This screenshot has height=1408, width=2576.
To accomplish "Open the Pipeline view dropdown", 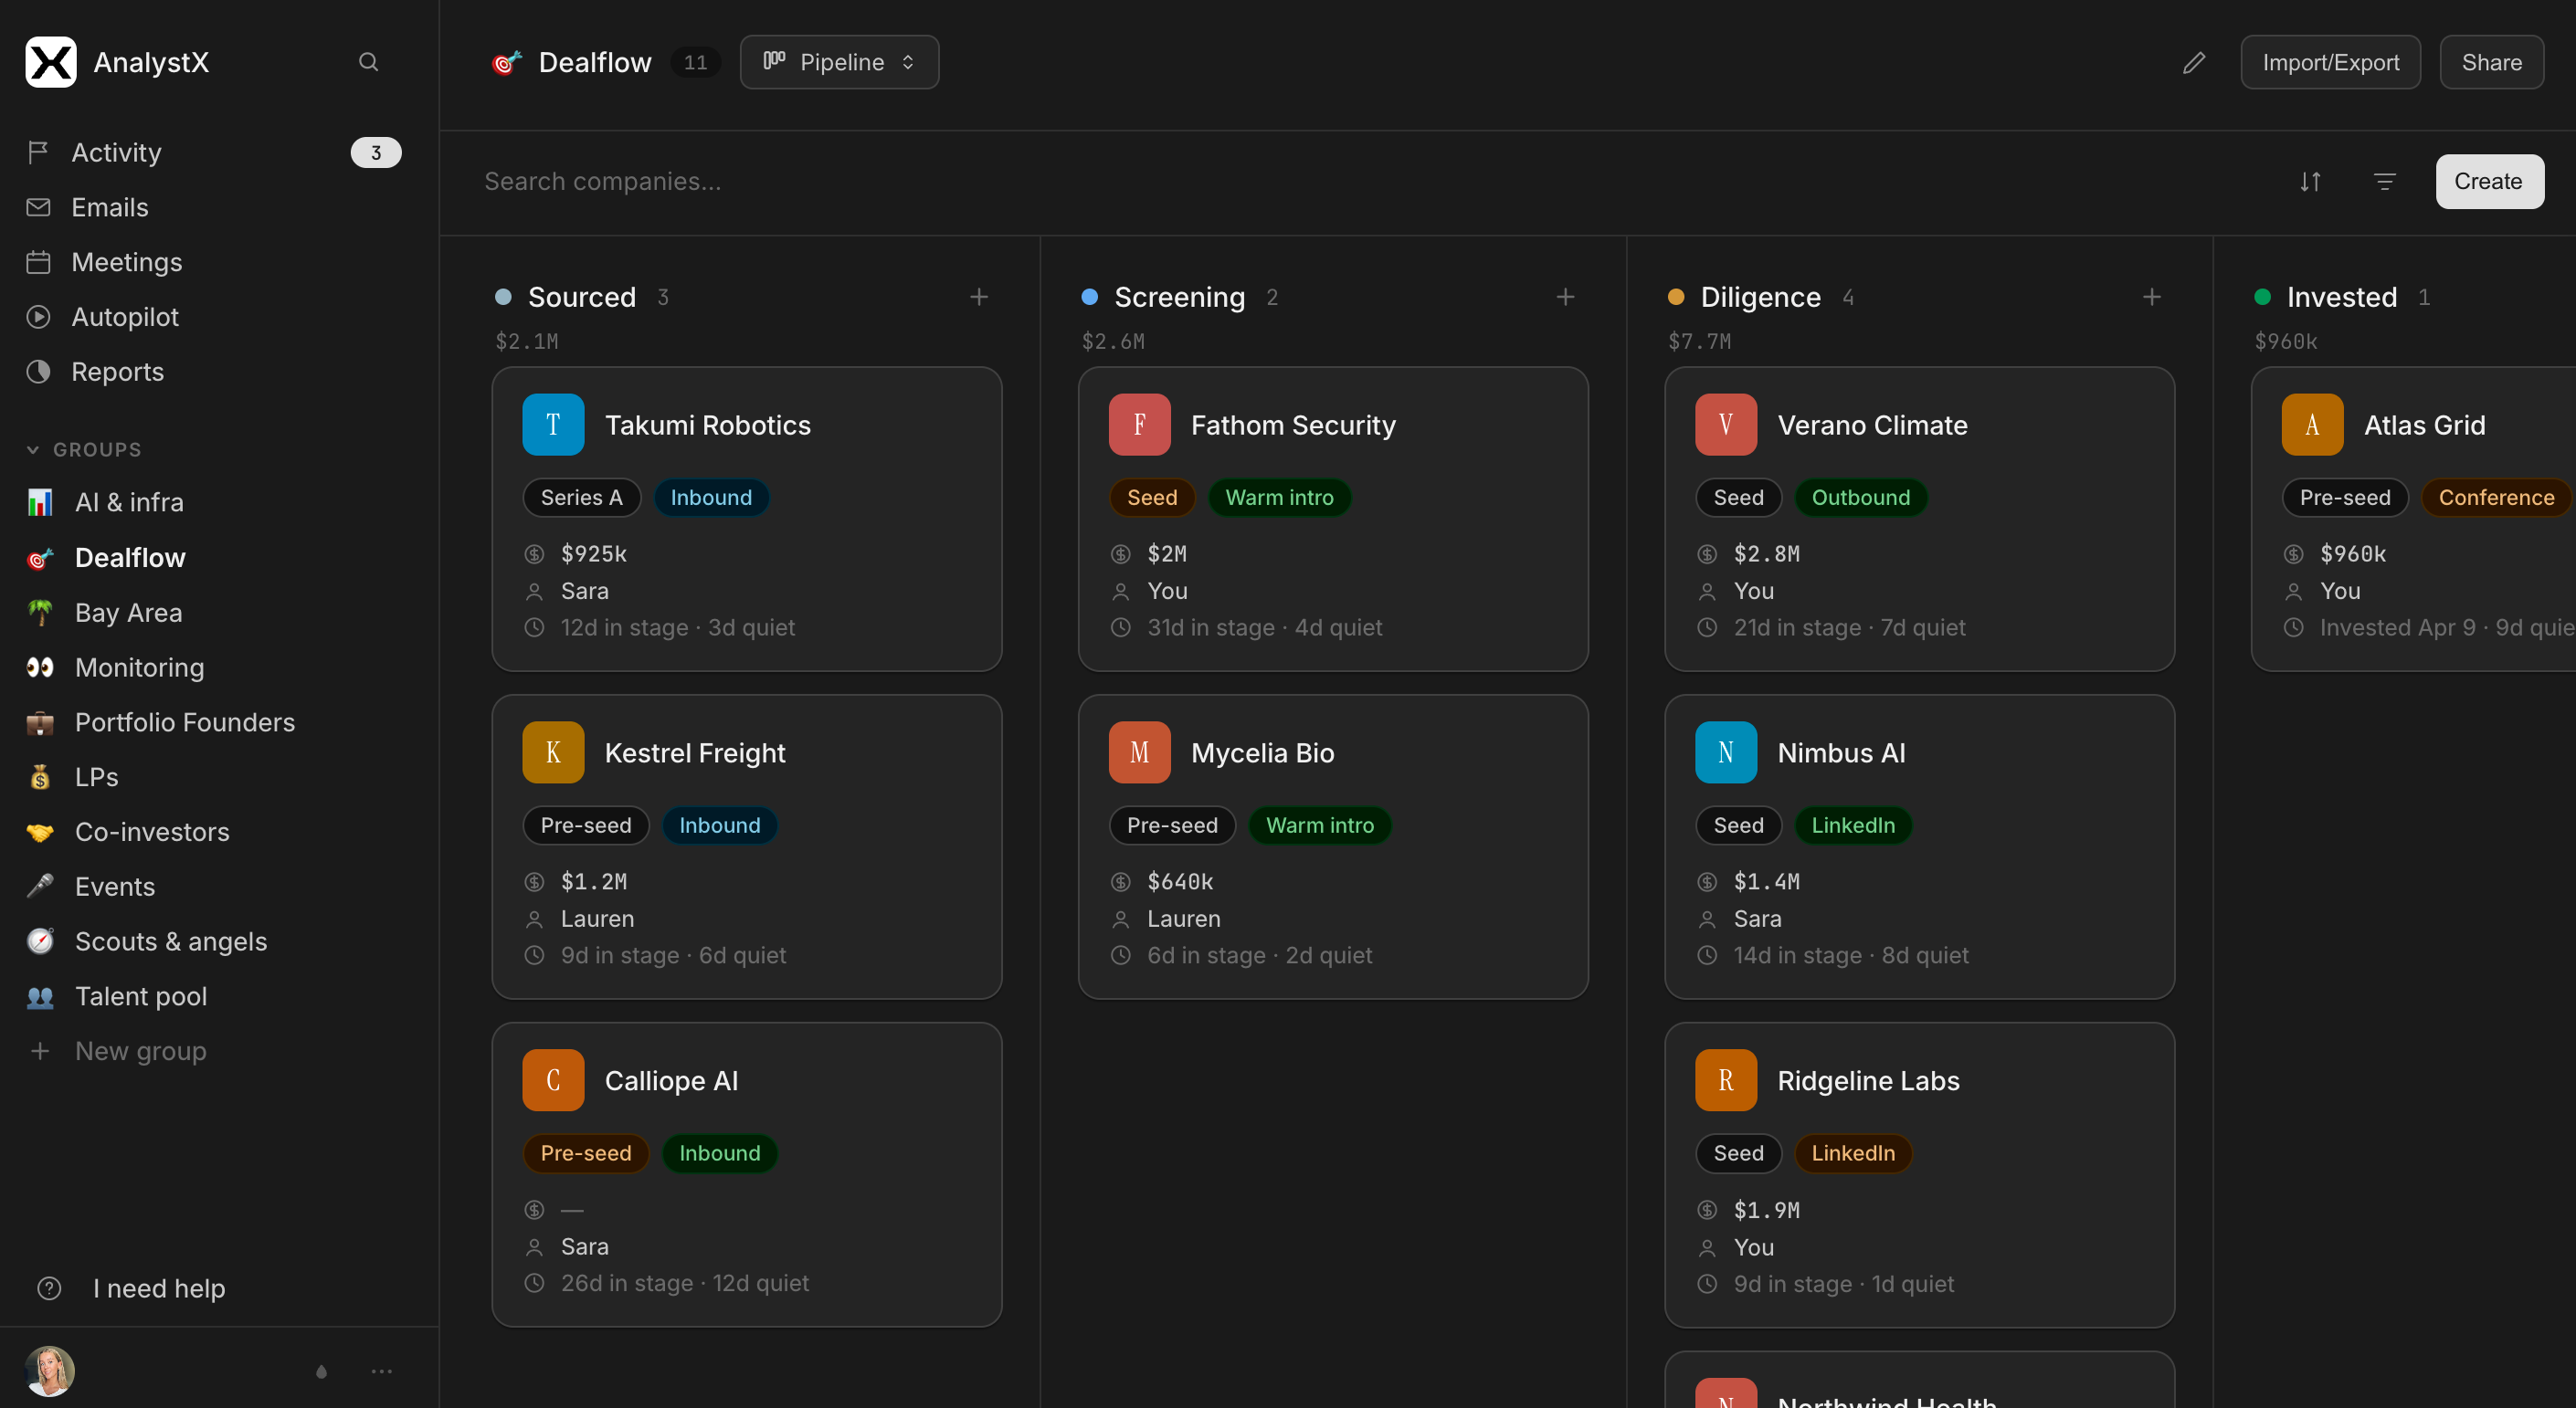I will (x=839, y=62).
